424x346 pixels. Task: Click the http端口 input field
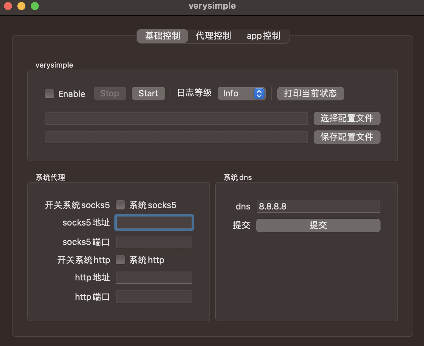154,297
